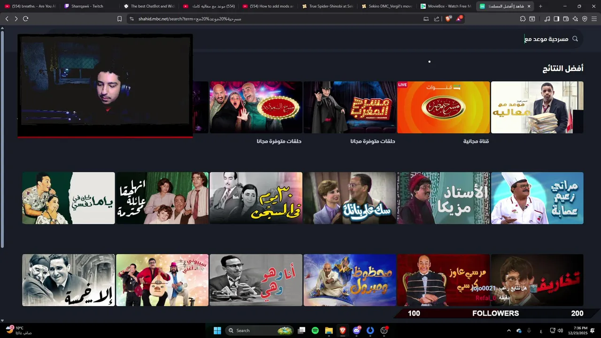This screenshot has height=338, width=601.
Task: Open the site settings icon in the address bar
Action: 131,19
